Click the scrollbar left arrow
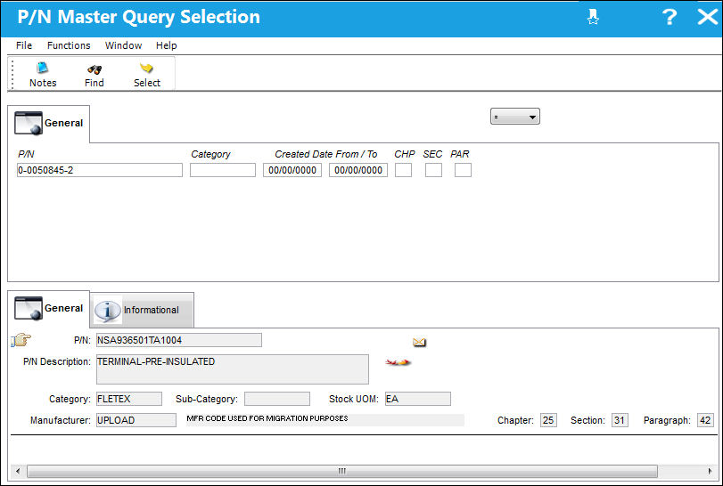This screenshot has width=723, height=486. coord(18,471)
